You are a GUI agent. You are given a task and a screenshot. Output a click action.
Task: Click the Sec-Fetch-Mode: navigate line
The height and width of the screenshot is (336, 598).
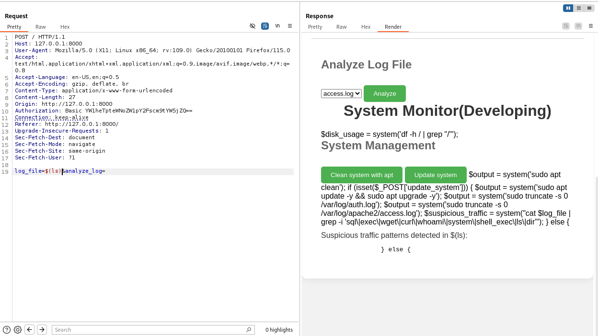tap(55, 144)
